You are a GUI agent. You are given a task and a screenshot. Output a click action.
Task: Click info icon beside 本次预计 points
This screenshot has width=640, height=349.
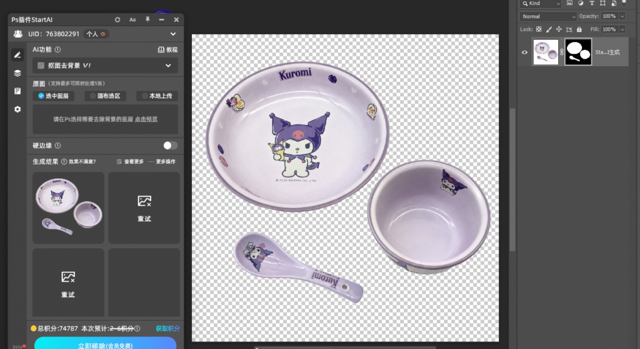tap(137, 328)
